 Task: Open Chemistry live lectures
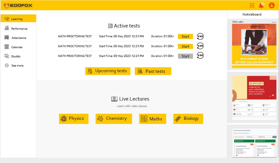pos(114,119)
